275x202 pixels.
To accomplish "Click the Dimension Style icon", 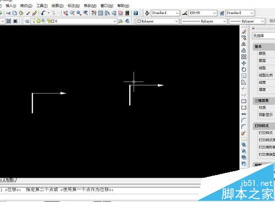I will tap(185, 13).
